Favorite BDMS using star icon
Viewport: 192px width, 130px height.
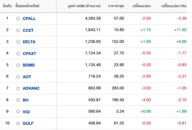click(x=18, y=65)
